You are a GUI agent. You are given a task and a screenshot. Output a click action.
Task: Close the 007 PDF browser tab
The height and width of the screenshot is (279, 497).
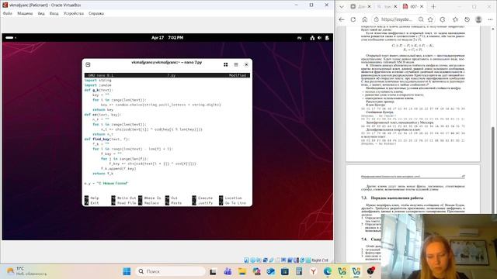422,7
